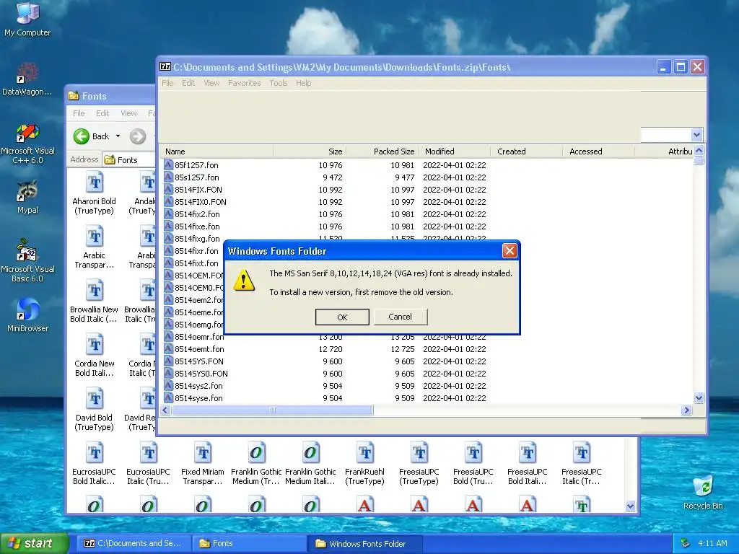Switch to Fonts taskbar button
739x554 pixels.
(x=249, y=543)
